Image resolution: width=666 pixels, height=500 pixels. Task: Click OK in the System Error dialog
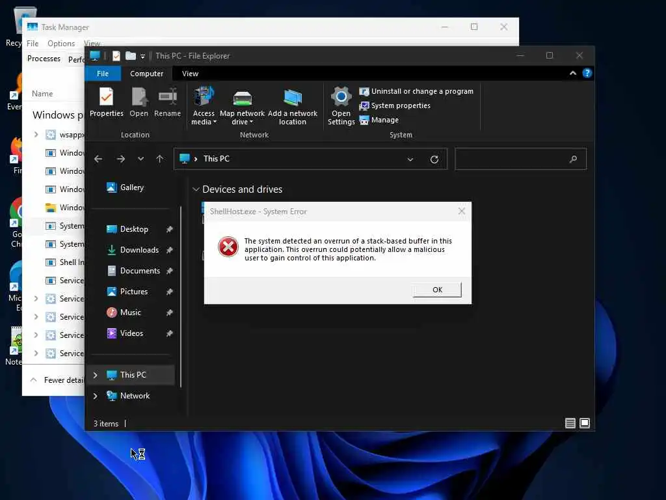pos(437,290)
